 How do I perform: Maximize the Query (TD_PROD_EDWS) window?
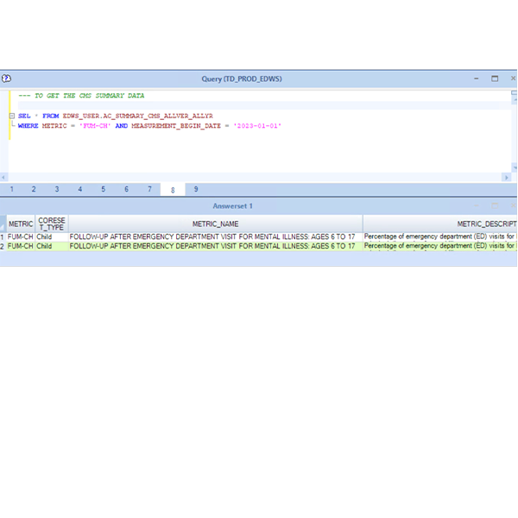(495, 79)
